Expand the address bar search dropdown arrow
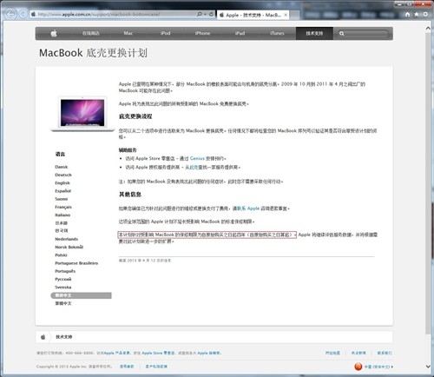 pyautogui.click(x=205, y=14)
